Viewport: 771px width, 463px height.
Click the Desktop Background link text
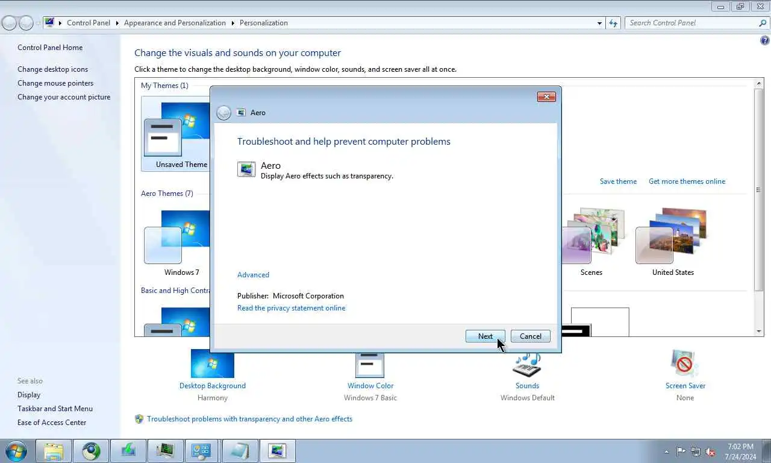(x=213, y=386)
